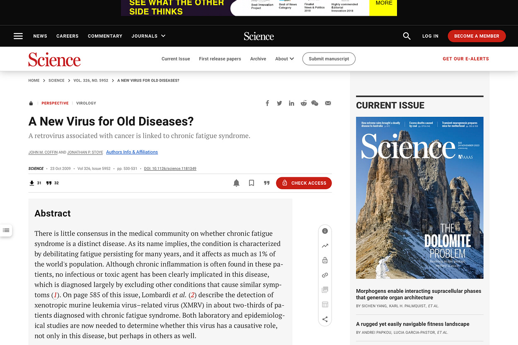Click the Science logo in black header

point(259,36)
